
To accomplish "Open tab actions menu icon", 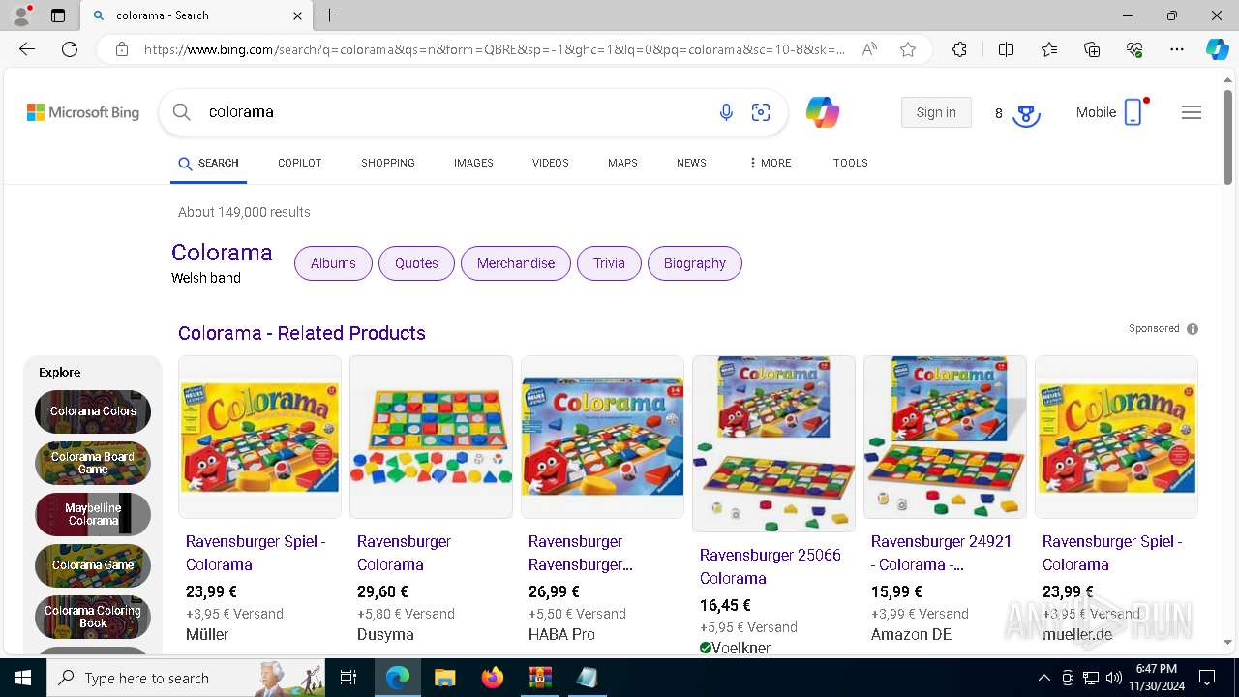I will pos(57,15).
